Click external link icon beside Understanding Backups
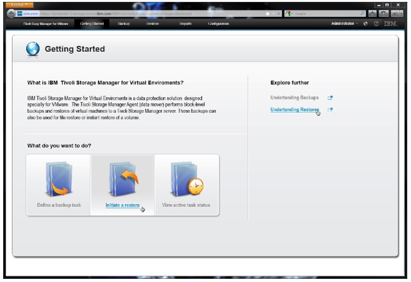The width and height of the screenshot is (411, 282). pos(330,98)
